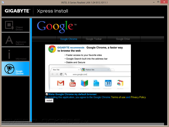Click the Google logo
The width and height of the screenshot is (169, 127).
click(x=57, y=27)
